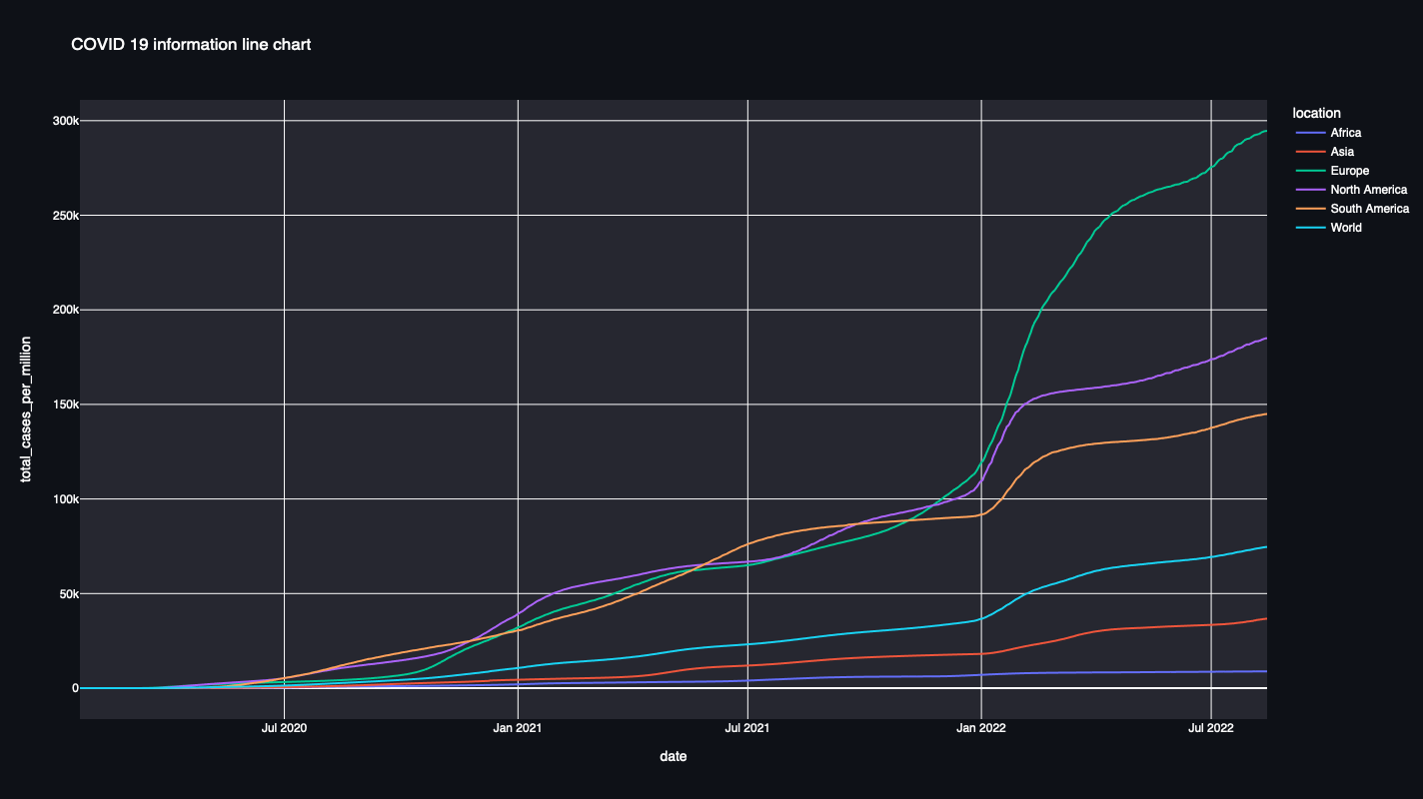Click the cyan World line's end point
Screen dimensions: 1423x799
point(1266,546)
